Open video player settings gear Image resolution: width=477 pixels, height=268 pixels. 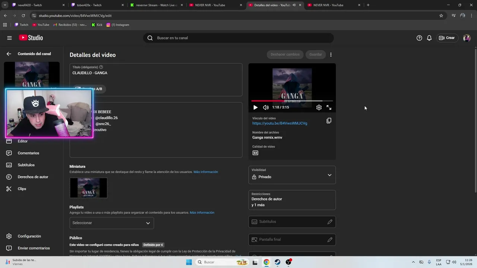click(x=319, y=107)
